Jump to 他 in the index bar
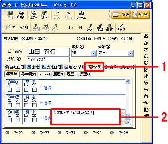Screen dimensions: 168x144 146,109
